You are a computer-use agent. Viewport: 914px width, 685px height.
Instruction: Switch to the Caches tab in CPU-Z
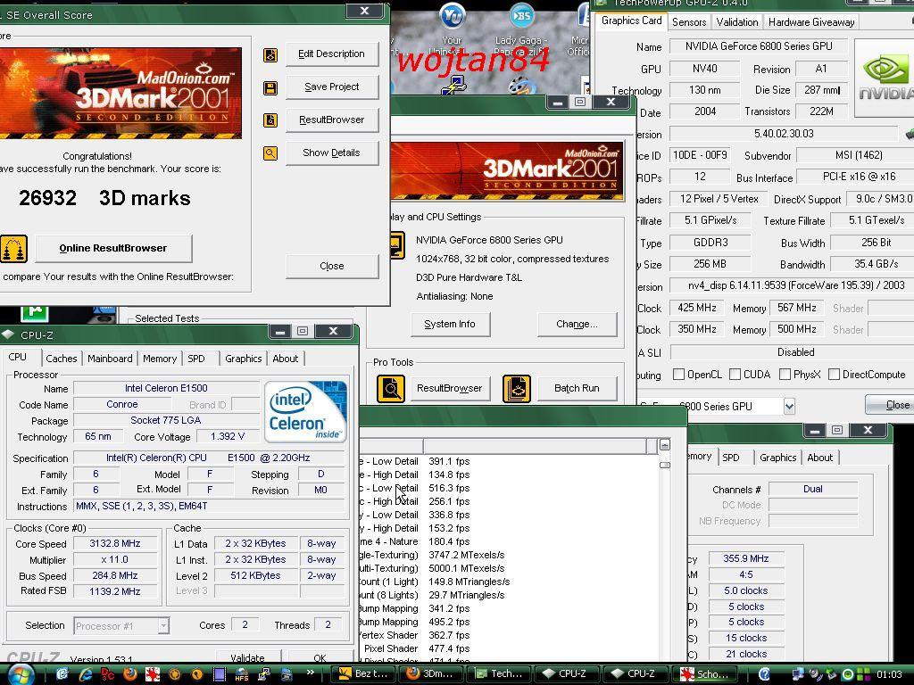point(62,359)
